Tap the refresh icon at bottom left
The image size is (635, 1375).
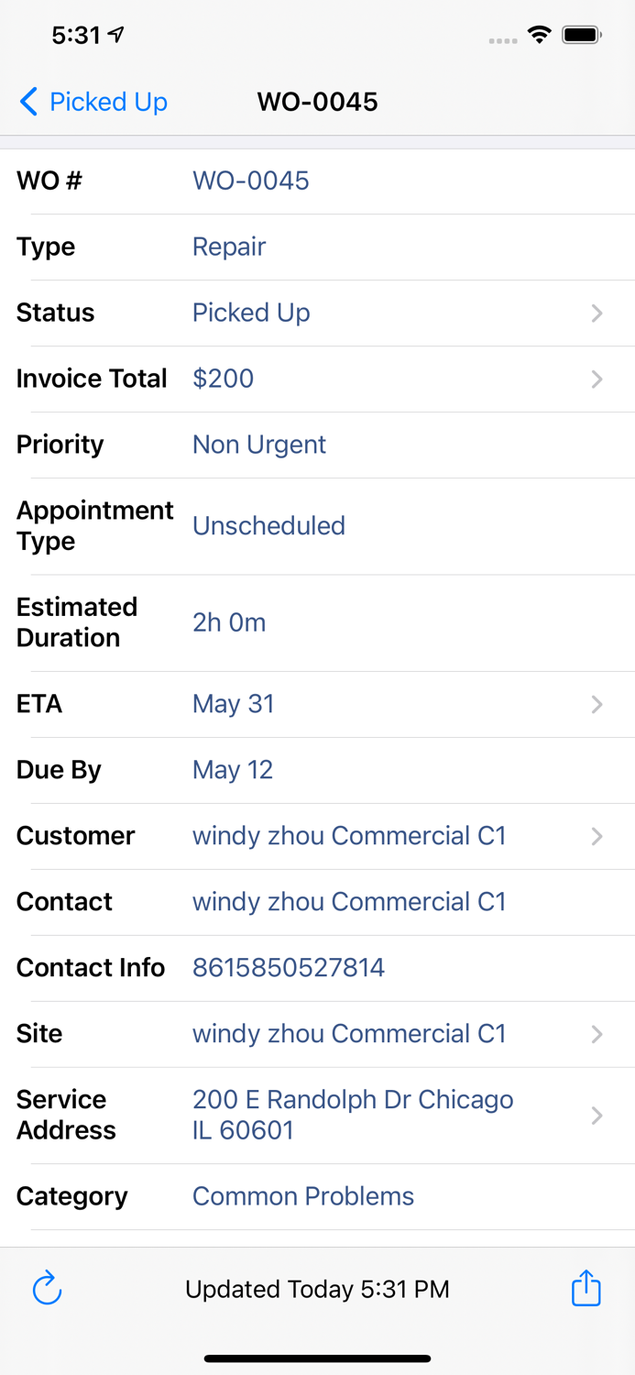click(46, 1288)
